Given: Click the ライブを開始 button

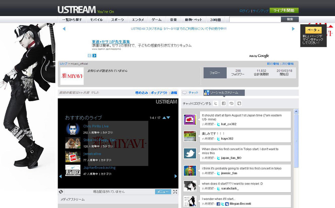Looking at the screenshot, I should (x=284, y=11).
